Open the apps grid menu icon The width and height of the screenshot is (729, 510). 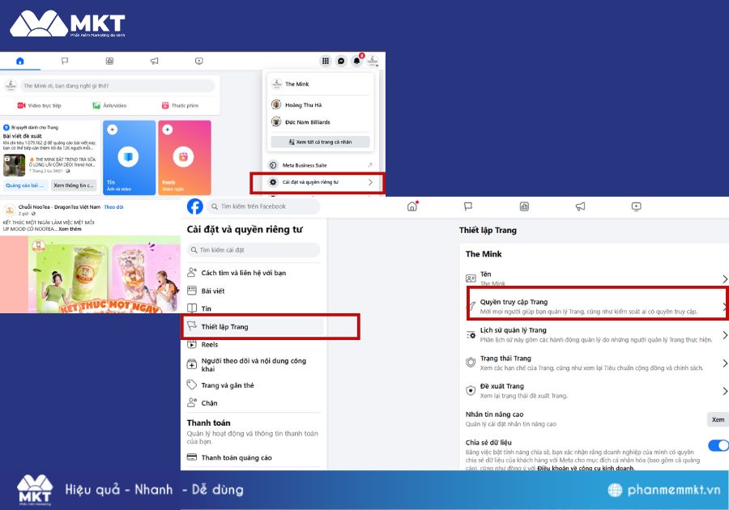pyautogui.click(x=326, y=61)
